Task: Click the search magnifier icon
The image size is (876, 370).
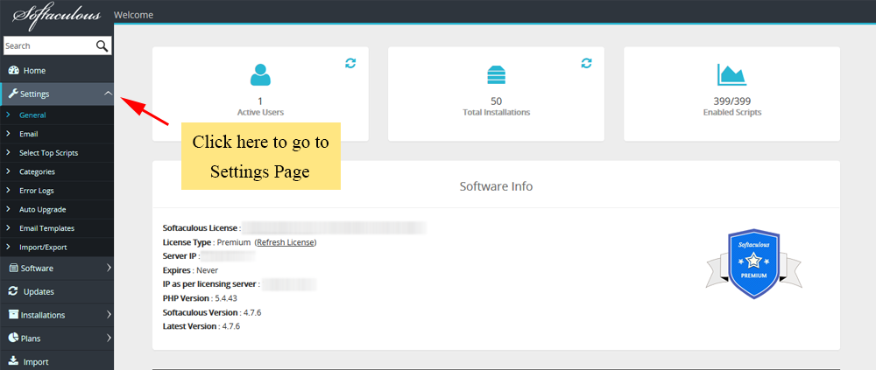Action: coord(102,45)
